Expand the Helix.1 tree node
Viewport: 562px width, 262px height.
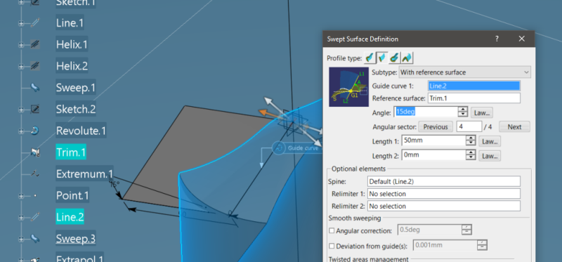21,45
